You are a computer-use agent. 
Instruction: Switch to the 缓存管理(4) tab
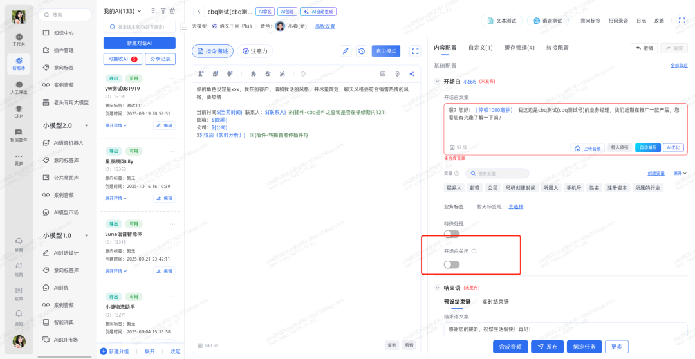point(518,48)
